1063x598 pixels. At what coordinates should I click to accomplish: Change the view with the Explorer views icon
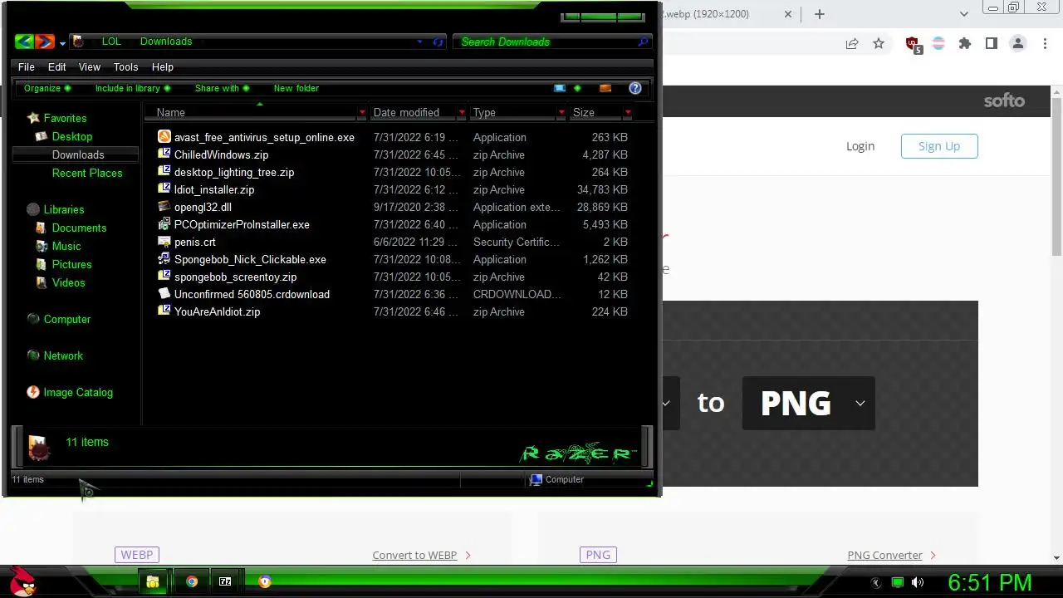pos(559,88)
